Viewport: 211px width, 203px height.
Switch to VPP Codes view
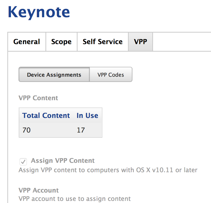tap(111, 74)
